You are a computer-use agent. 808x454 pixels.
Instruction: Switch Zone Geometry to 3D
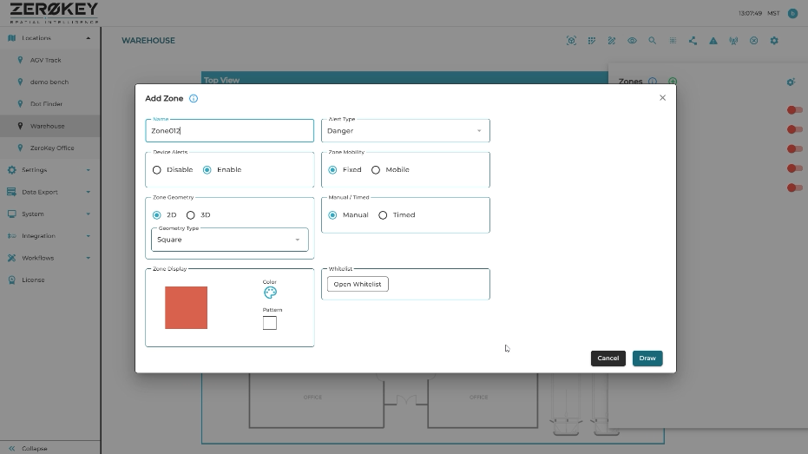click(191, 215)
